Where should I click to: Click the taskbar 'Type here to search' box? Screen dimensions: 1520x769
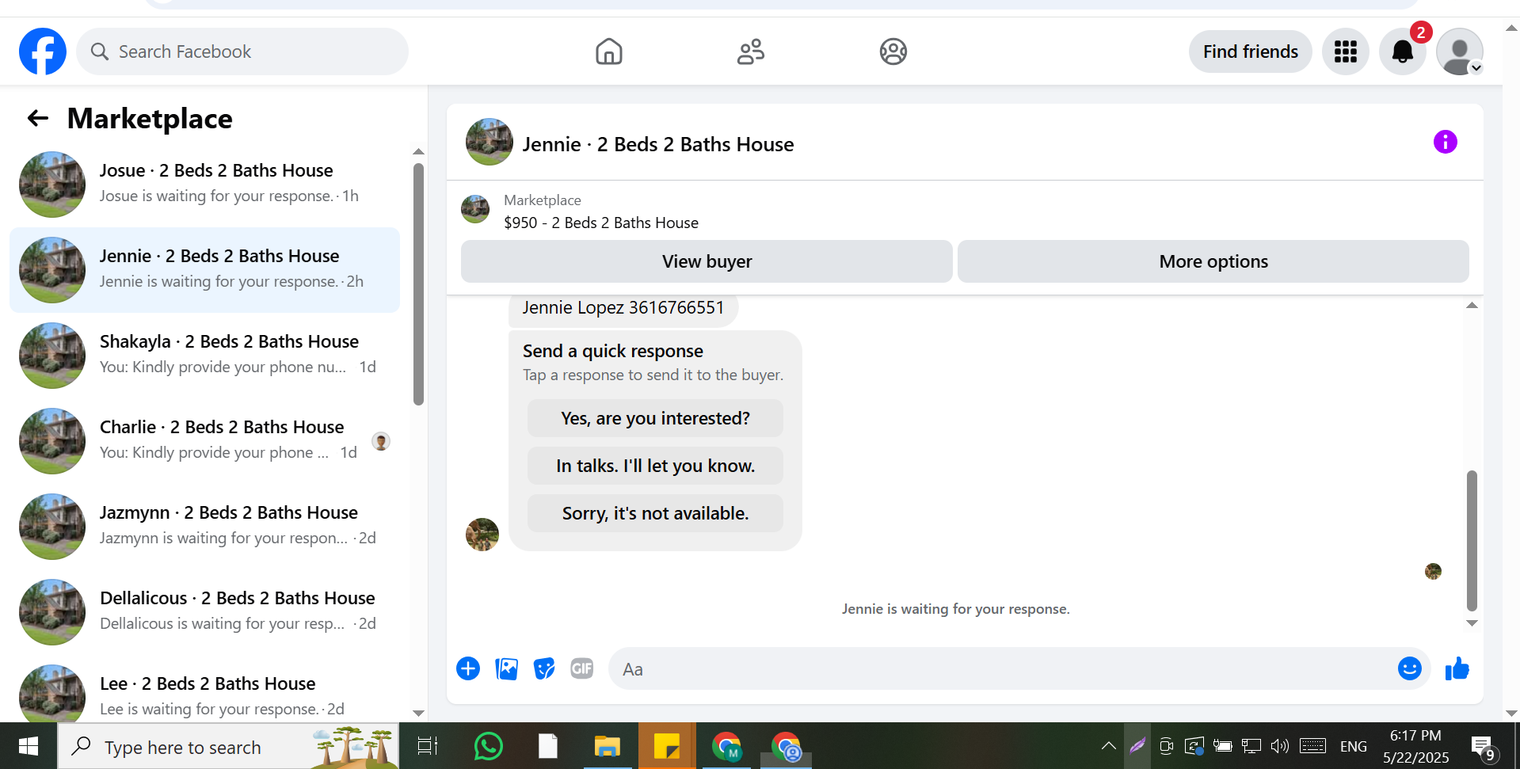(x=228, y=746)
